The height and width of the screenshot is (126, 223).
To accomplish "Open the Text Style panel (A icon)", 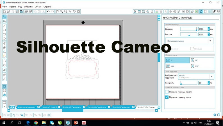I will (166, 12).
